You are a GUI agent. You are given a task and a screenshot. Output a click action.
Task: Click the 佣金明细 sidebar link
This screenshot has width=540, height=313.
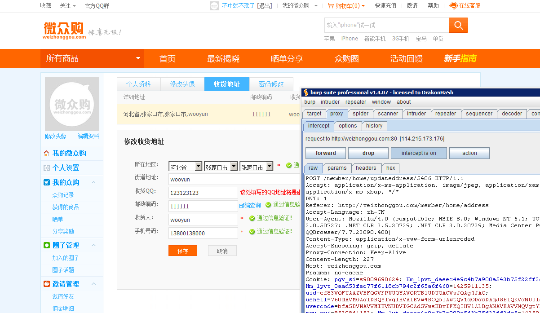(63, 309)
